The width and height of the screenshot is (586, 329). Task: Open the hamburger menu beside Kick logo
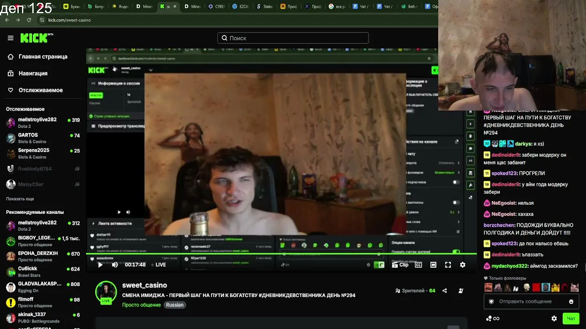click(x=11, y=38)
